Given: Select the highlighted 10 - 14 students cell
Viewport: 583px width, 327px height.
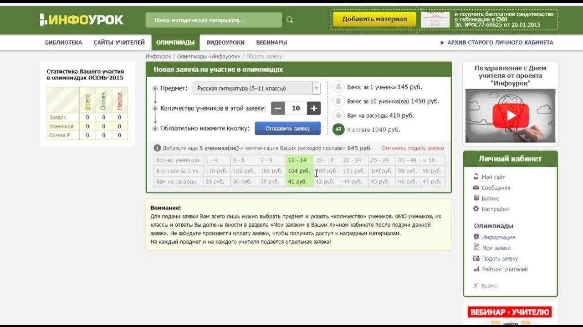Looking at the screenshot, I should click(x=299, y=160).
